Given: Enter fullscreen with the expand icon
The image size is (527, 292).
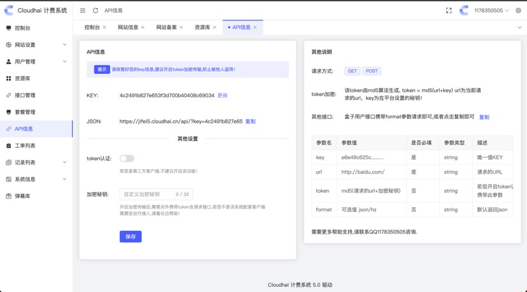Looking at the screenshot, I should 449,11.
